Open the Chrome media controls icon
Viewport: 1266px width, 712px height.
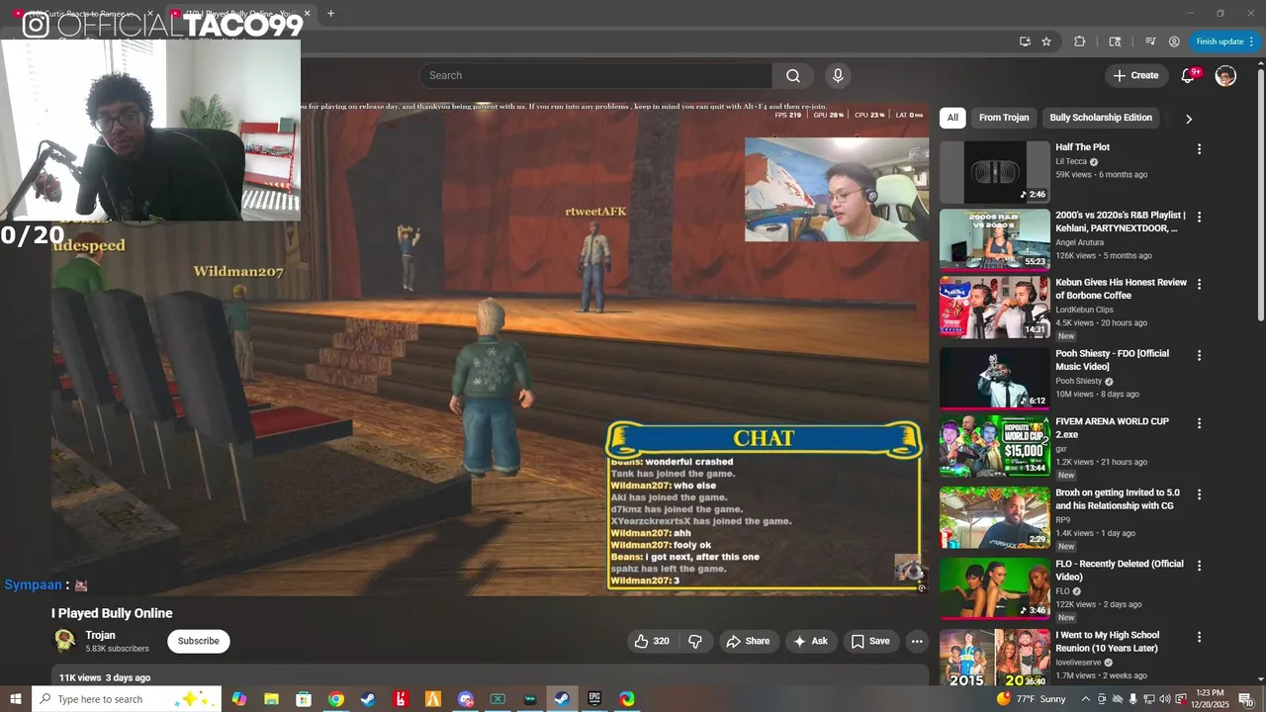click(x=1150, y=42)
